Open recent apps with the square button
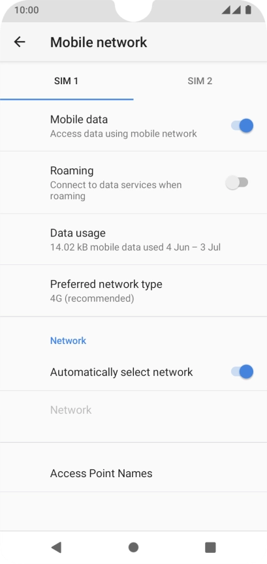Viewport: 267px width, 564px height. [210, 547]
